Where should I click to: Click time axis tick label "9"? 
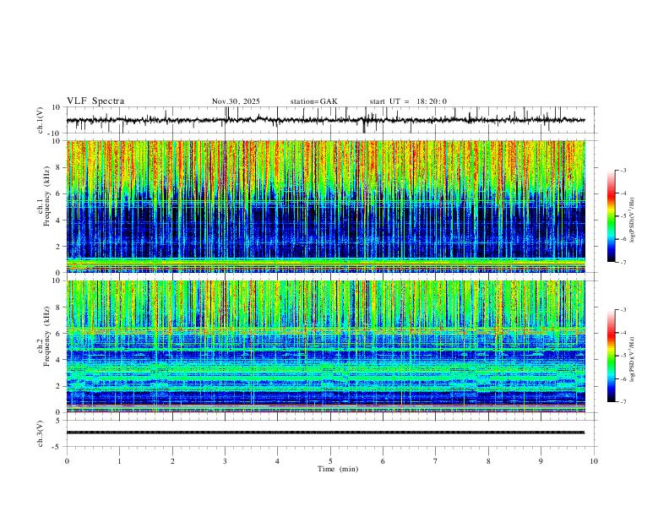pyautogui.click(x=541, y=461)
